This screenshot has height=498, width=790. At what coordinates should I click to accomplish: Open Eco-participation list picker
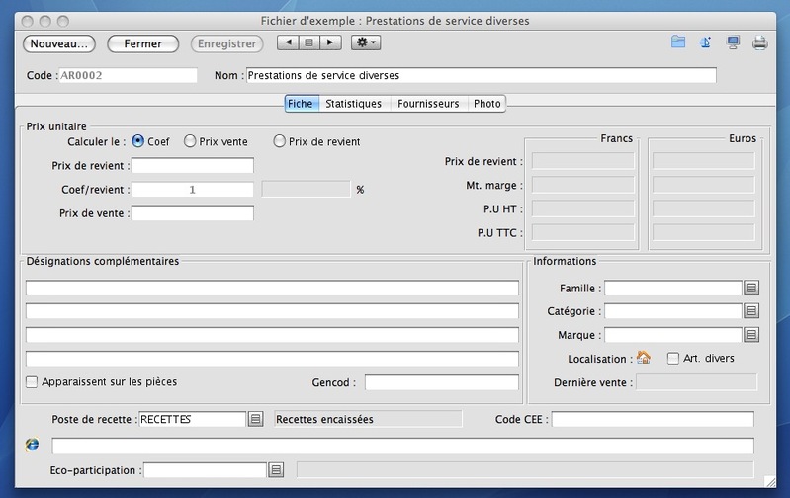pos(276,469)
